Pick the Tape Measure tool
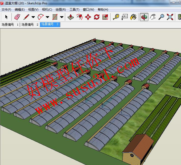 116,17
